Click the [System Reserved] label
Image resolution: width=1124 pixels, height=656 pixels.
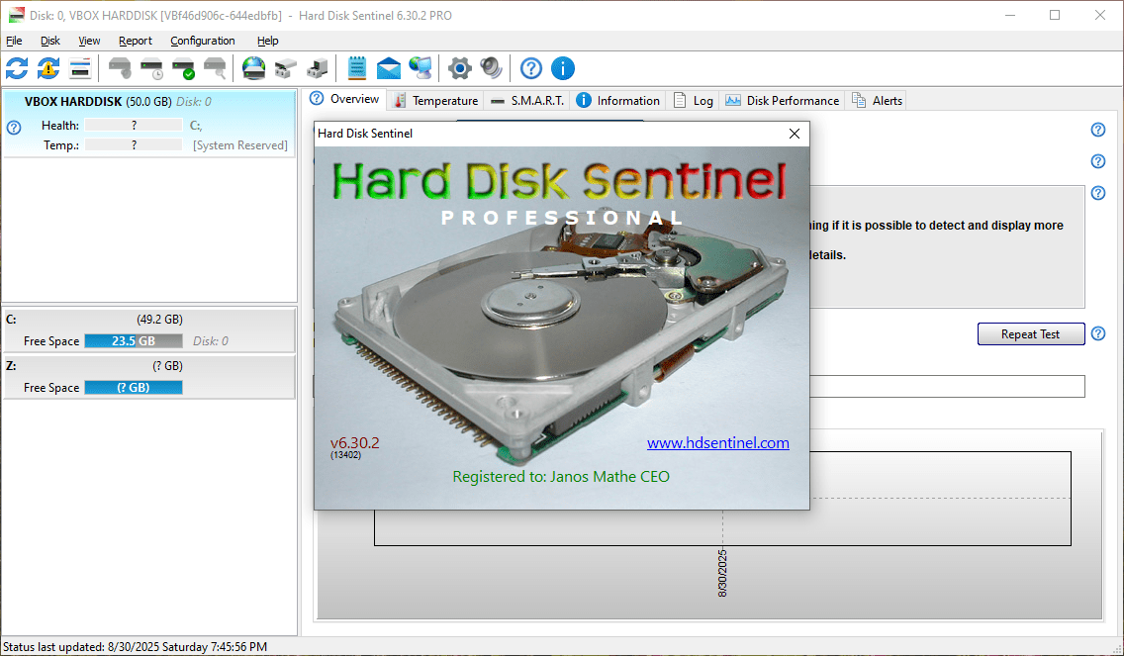pos(240,145)
